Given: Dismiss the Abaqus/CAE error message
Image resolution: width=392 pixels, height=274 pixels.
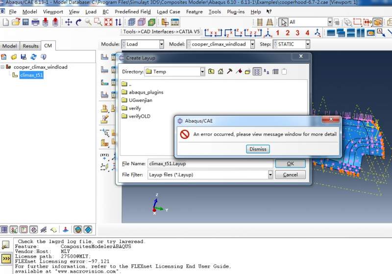Looking at the screenshot, I should [x=258, y=149].
